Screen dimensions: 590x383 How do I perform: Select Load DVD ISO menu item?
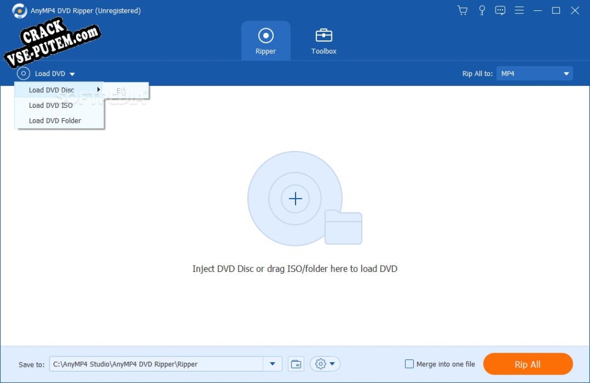(x=59, y=105)
